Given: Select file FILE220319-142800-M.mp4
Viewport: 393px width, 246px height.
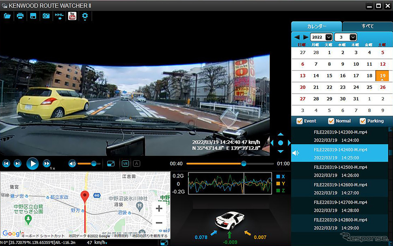Looking at the screenshot, I should point(340,223).
